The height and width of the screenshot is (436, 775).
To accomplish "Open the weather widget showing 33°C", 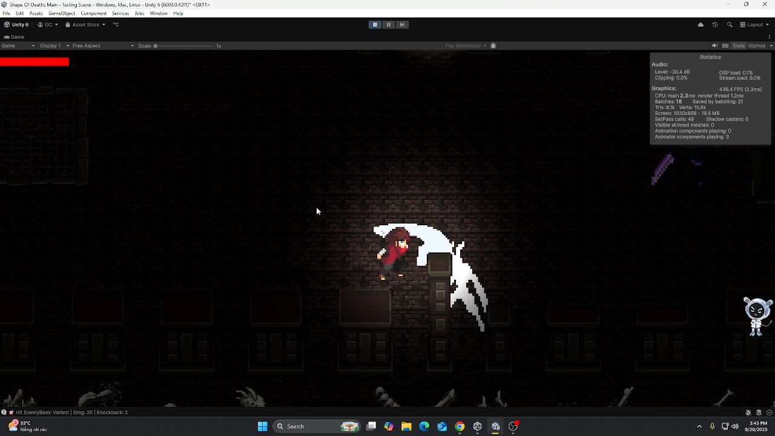I will (27, 426).
